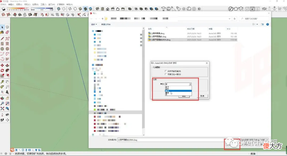
Task: Pick the highlighted unit option in dropdown list
Action: click(x=178, y=91)
